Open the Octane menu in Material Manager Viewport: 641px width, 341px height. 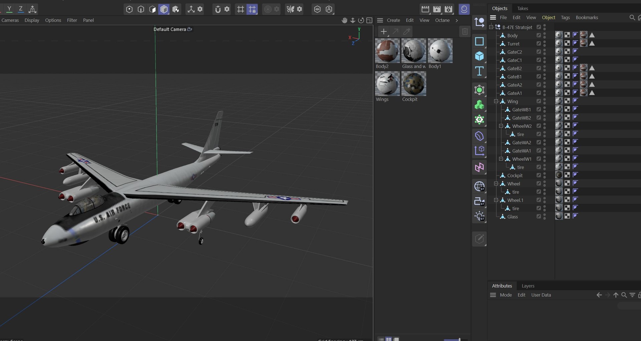(x=442, y=20)
